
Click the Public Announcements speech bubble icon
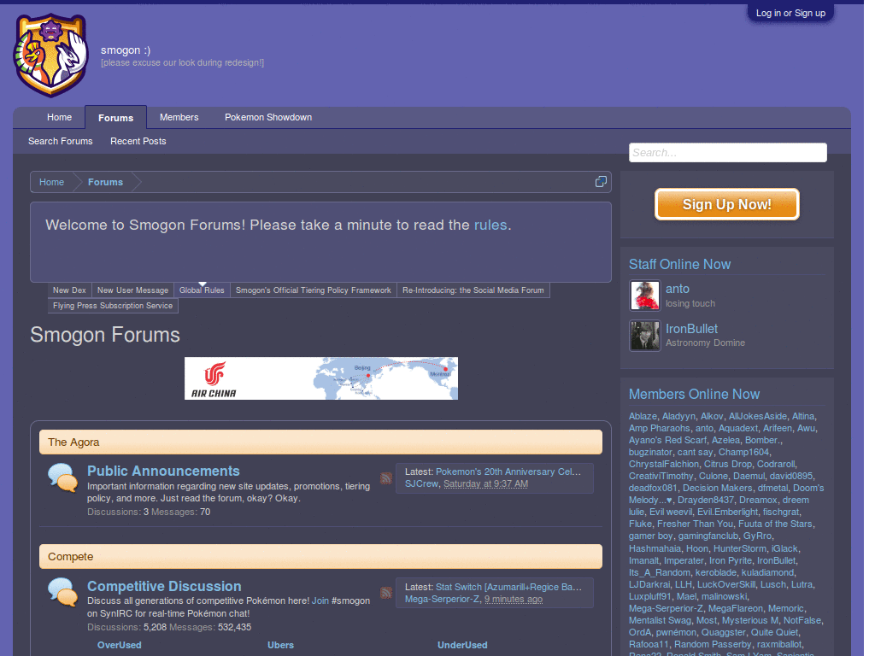pyautogui.click(x=62, y=478)
